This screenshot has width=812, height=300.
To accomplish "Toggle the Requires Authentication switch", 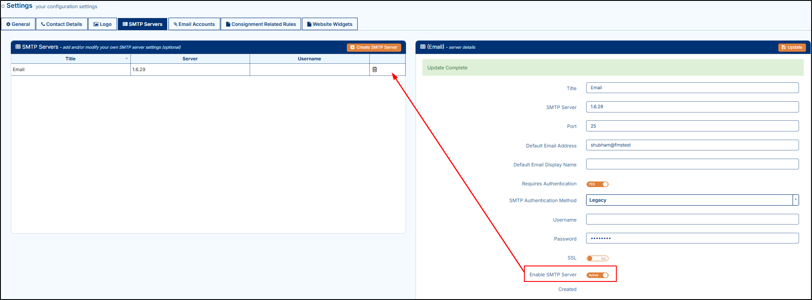I will click(597, 184).
